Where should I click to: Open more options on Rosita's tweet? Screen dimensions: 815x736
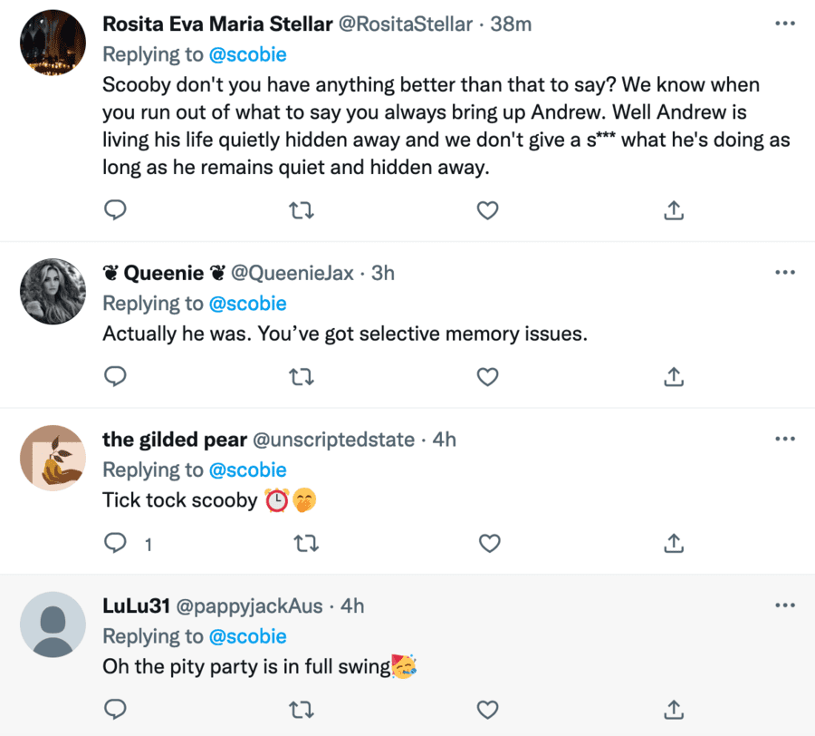tap(784, 22)
